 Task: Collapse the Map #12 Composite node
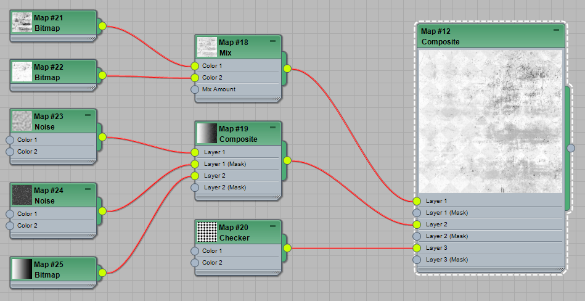(556, 30)
